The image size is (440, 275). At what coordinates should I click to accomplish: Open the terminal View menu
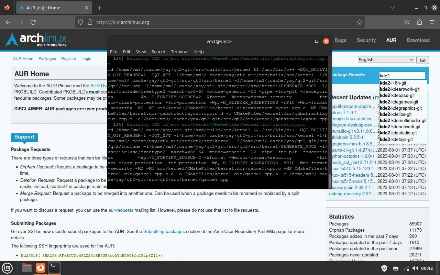pos(141,52)
